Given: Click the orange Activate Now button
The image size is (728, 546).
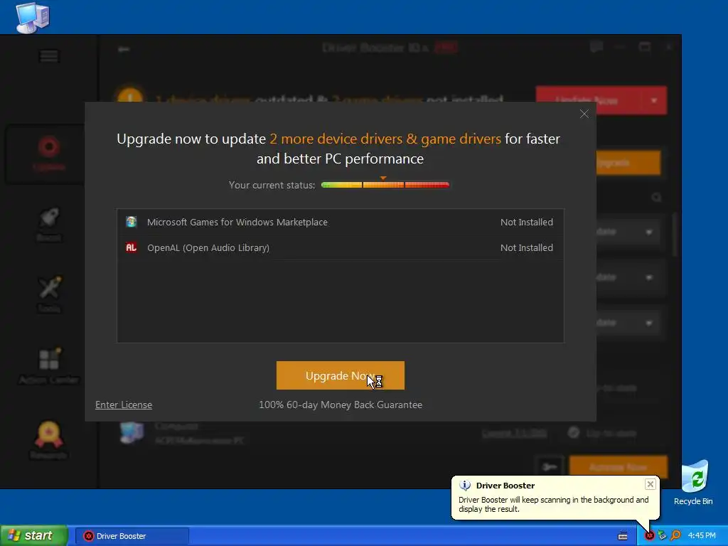Looking at the screenshot, I should (618, 466).
